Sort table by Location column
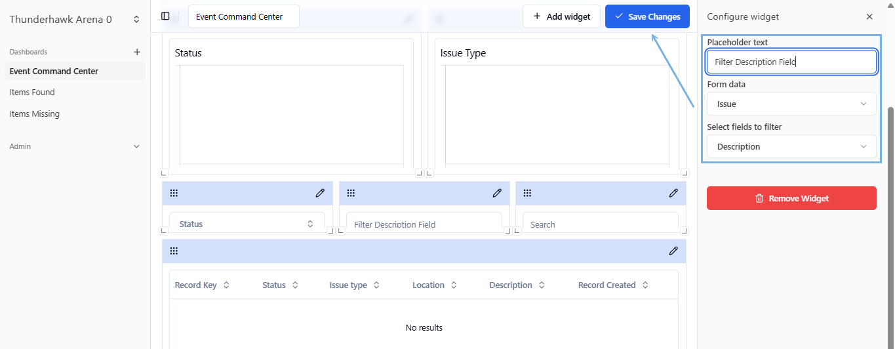This screenshot has width=895, height=349. click(435, 285)
